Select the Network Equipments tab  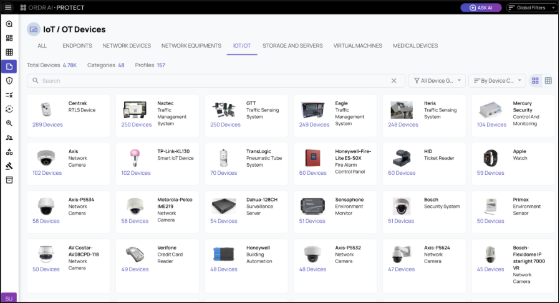[191, 46]
